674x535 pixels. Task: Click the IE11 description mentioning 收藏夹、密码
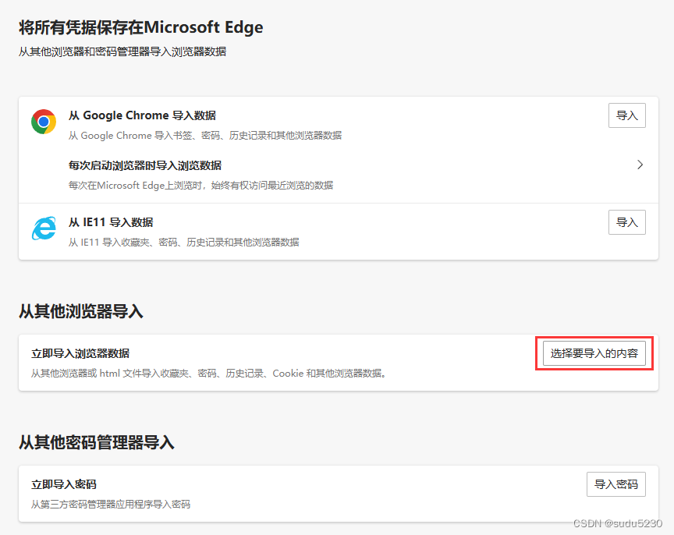pos(184,243)
